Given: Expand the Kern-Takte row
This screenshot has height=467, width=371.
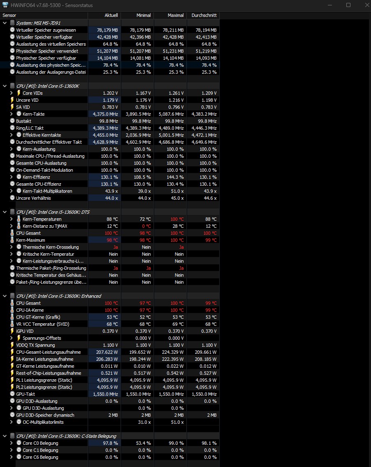Looking at the screenshot, I should click(11, 114).
